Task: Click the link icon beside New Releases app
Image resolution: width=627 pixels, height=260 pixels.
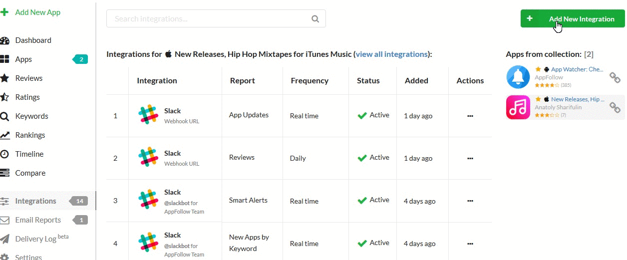Action: pos(615,108)
